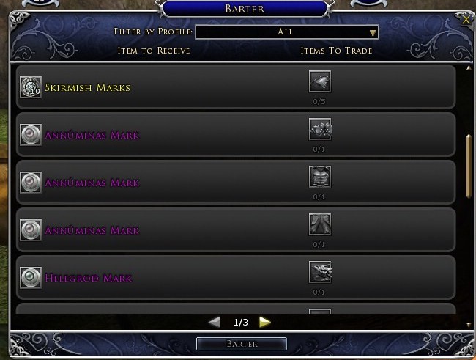Screen dimensions: 476x360
Task: Click the Helegrod Mark trade item icon
Action: pyautogui.click(x=320, y=272)
